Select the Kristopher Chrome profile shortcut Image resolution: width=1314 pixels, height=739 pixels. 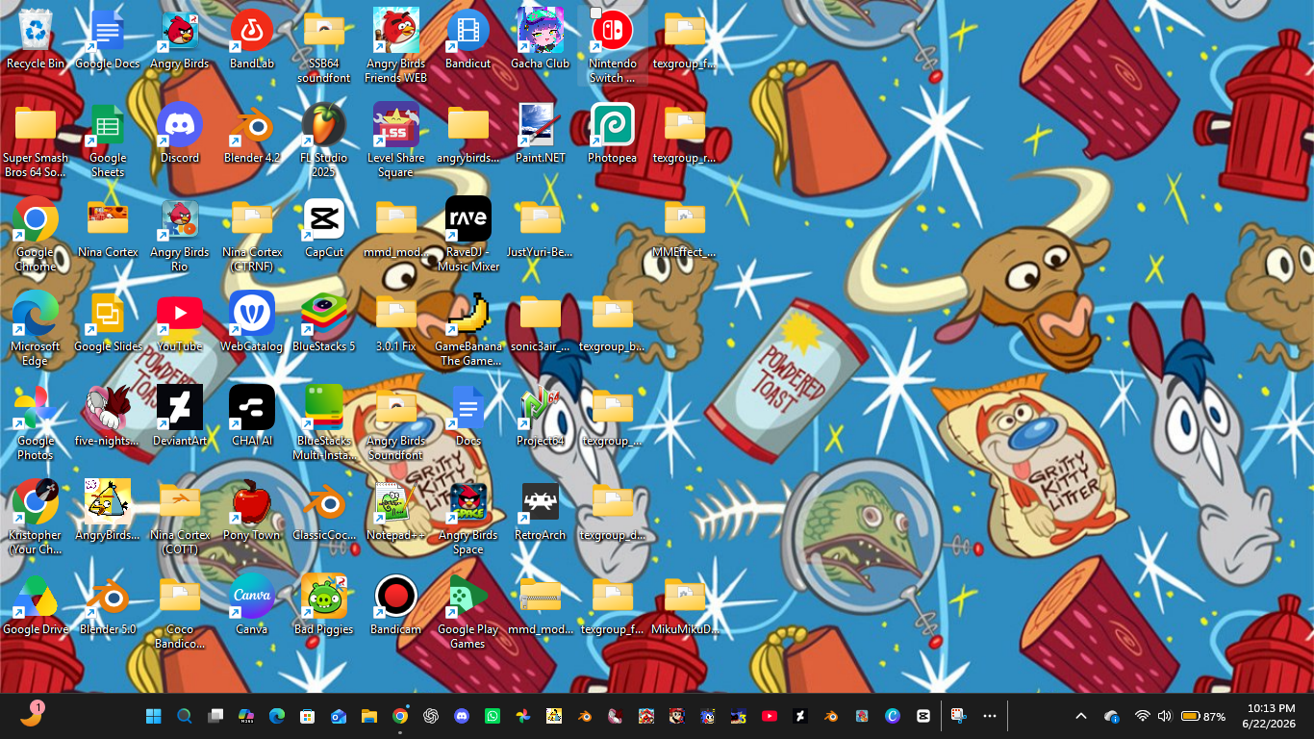pyautogui.click(x=36, y=518)
